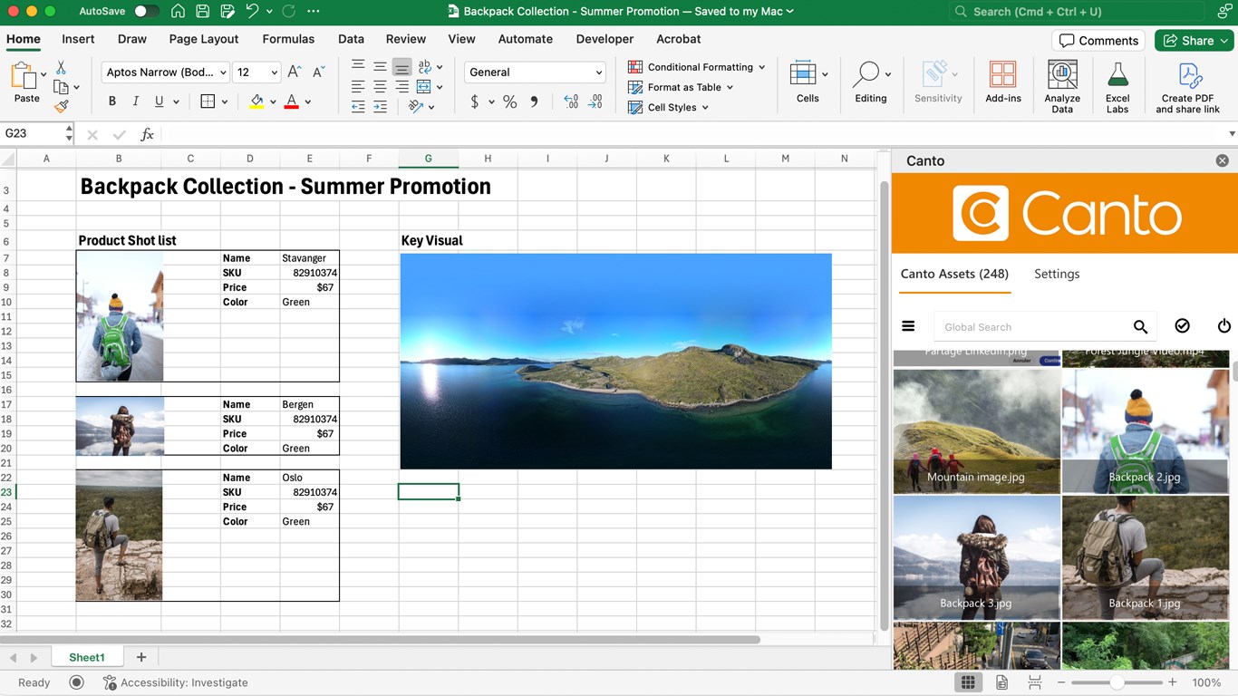
Task: Open the Page Layout ribbon tab
Action: 204,39
